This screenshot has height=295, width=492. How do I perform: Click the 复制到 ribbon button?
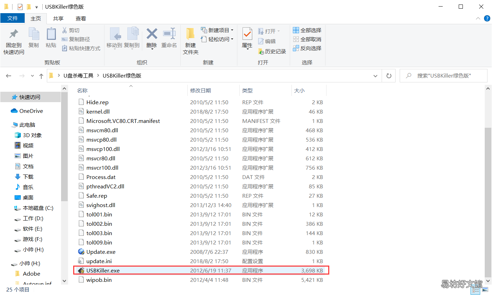(x=132, y=38)
